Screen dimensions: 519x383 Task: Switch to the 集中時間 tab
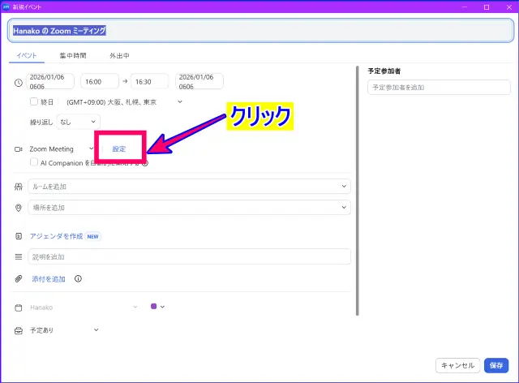(x=74, y=56)
